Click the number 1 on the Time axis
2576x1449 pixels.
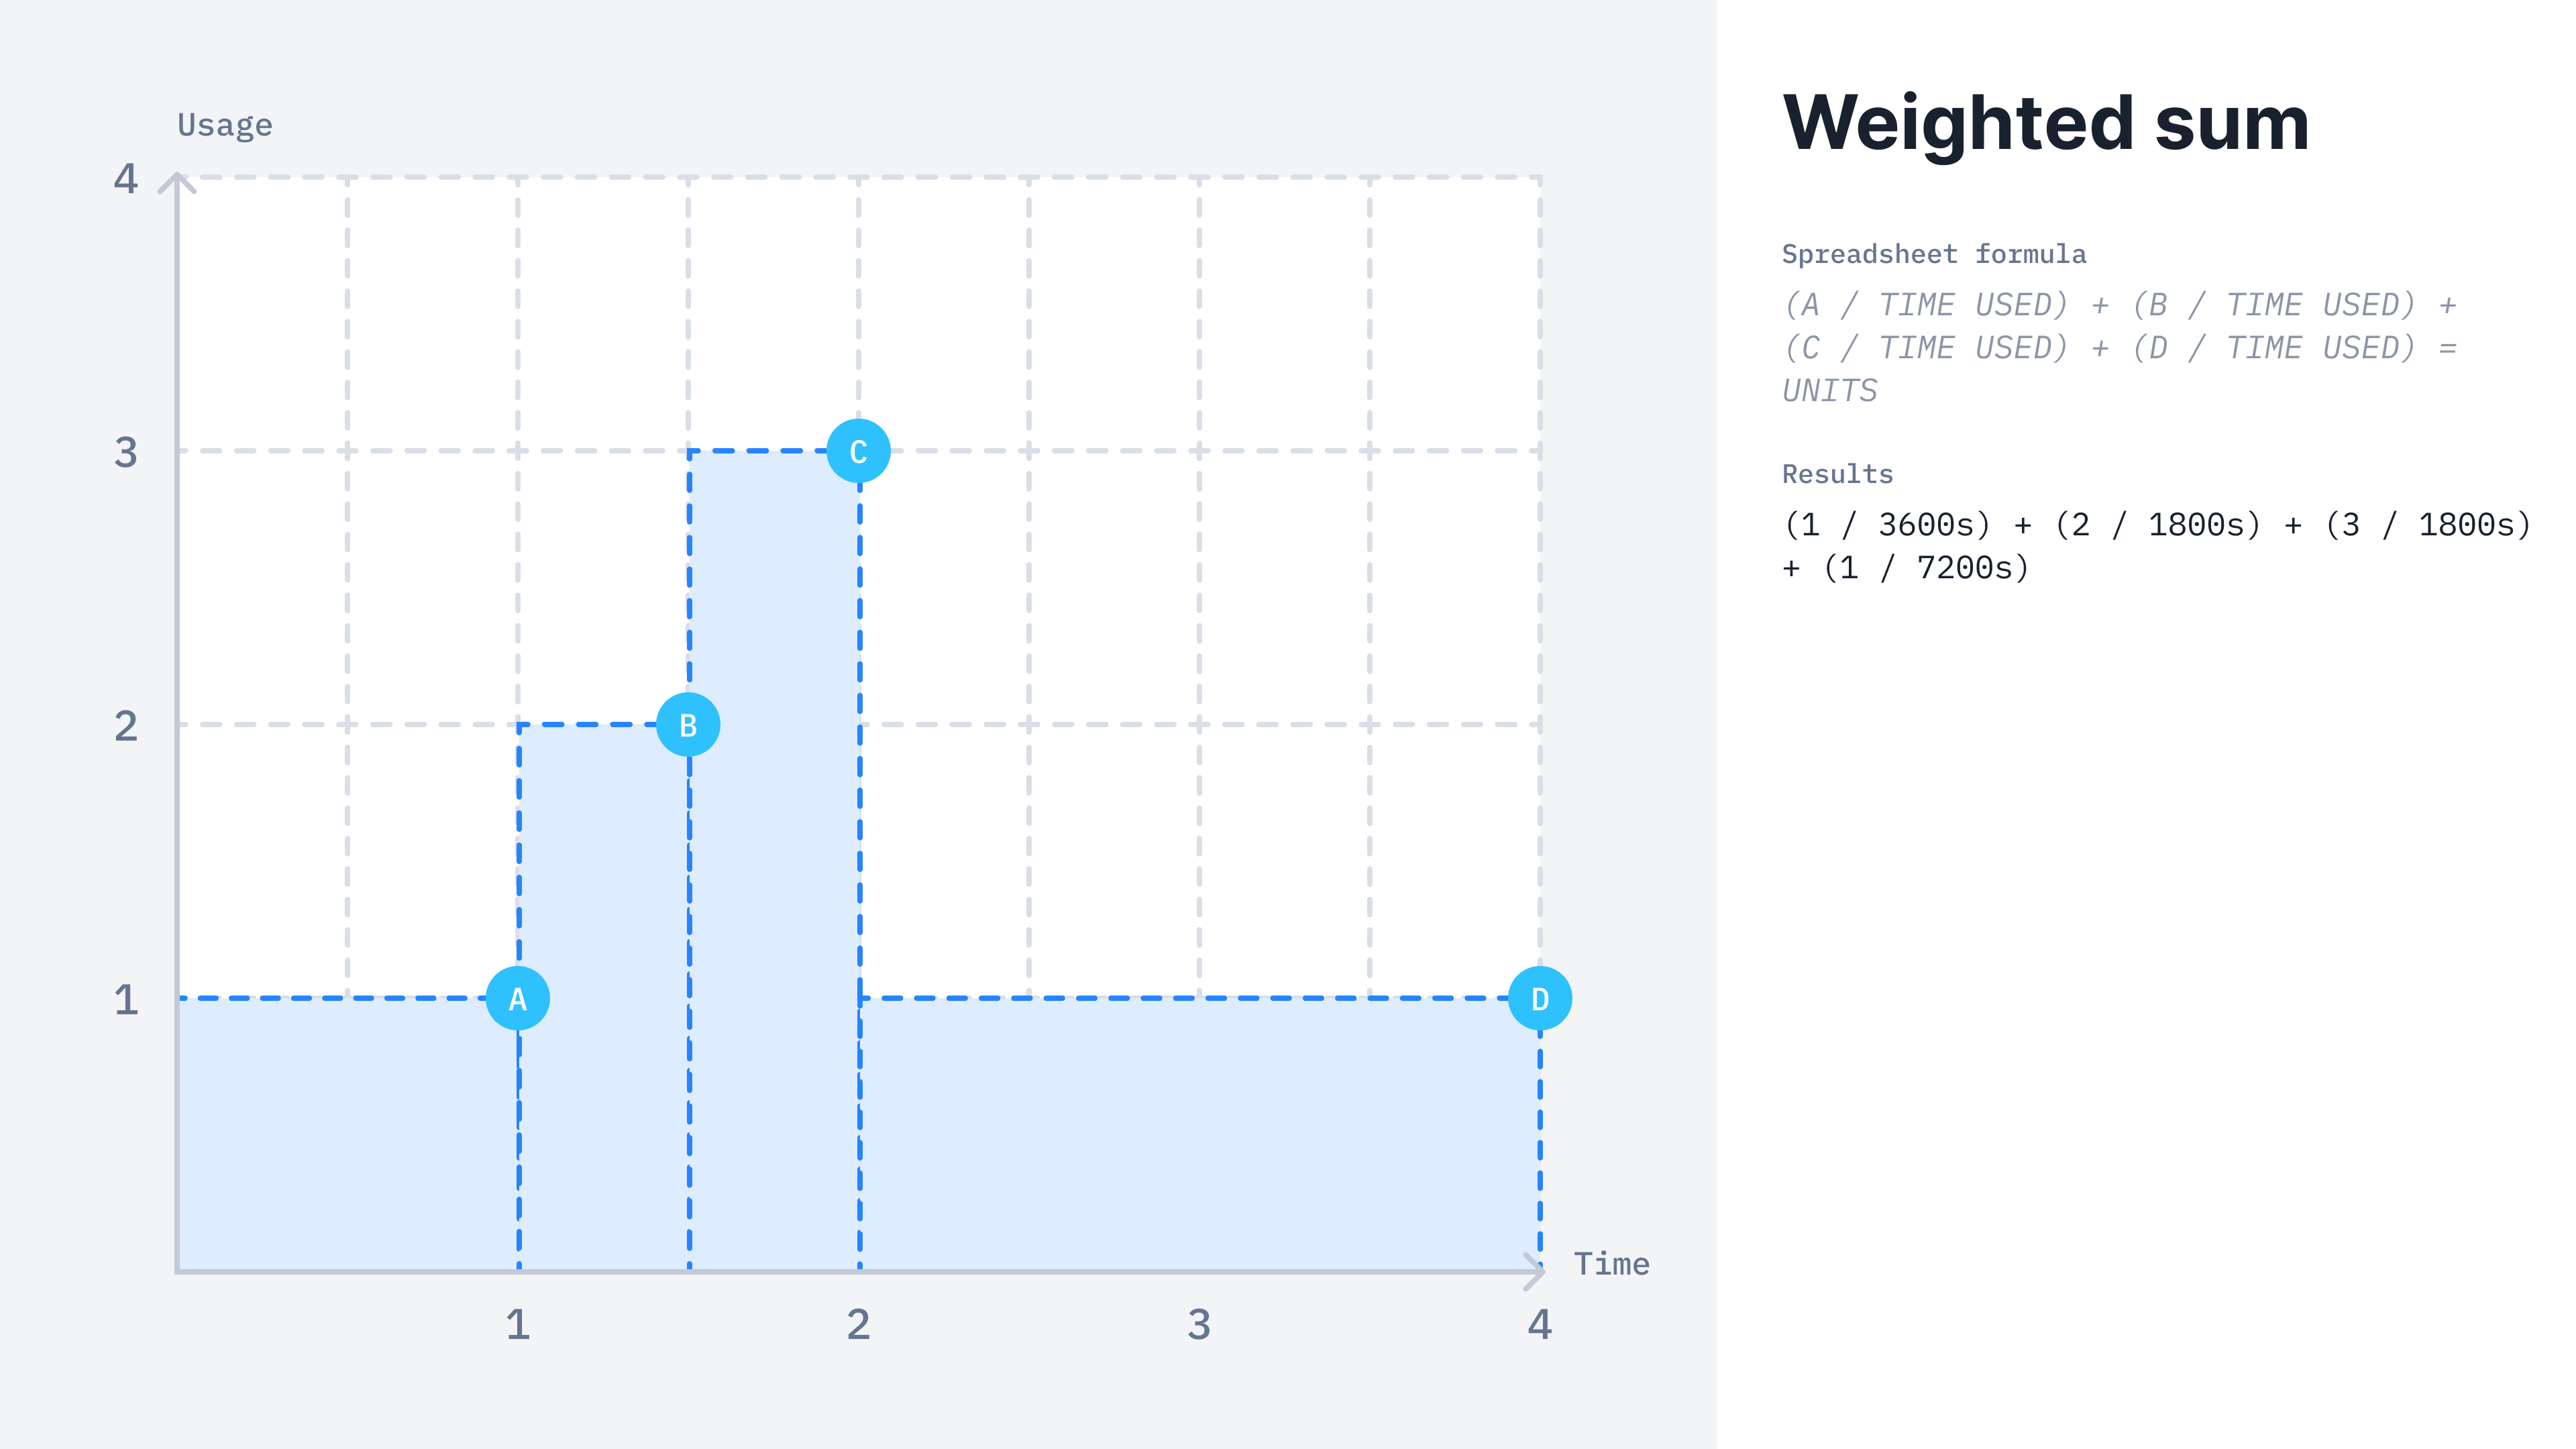[x=517, y=1324]
